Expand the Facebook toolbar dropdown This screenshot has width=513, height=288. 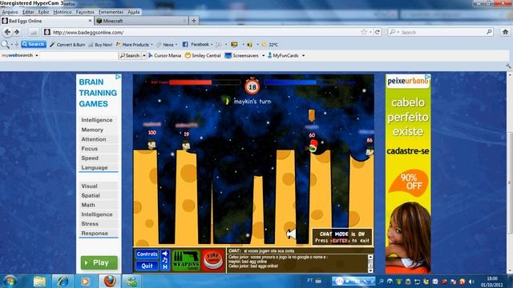[x=212, y=45]
